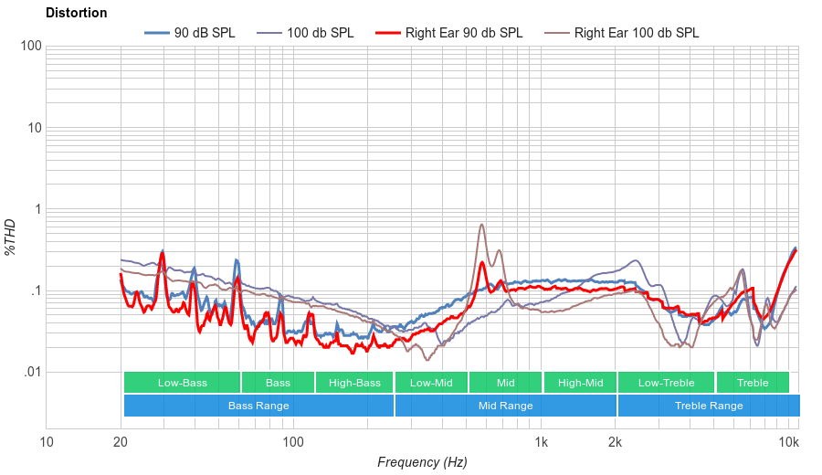The height and width of the screenshot is (475, 822).
Task: Click the Low-Treble band
Action: click(666, 383)
